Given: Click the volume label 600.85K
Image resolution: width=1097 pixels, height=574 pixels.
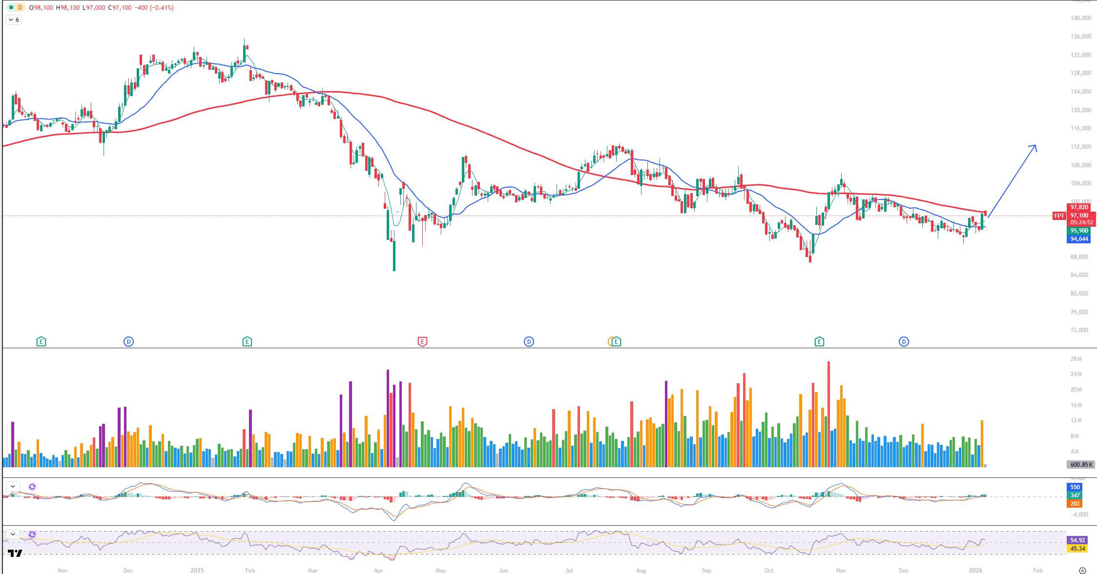Looking at the screenshot, I should [x=1081, y=465].
